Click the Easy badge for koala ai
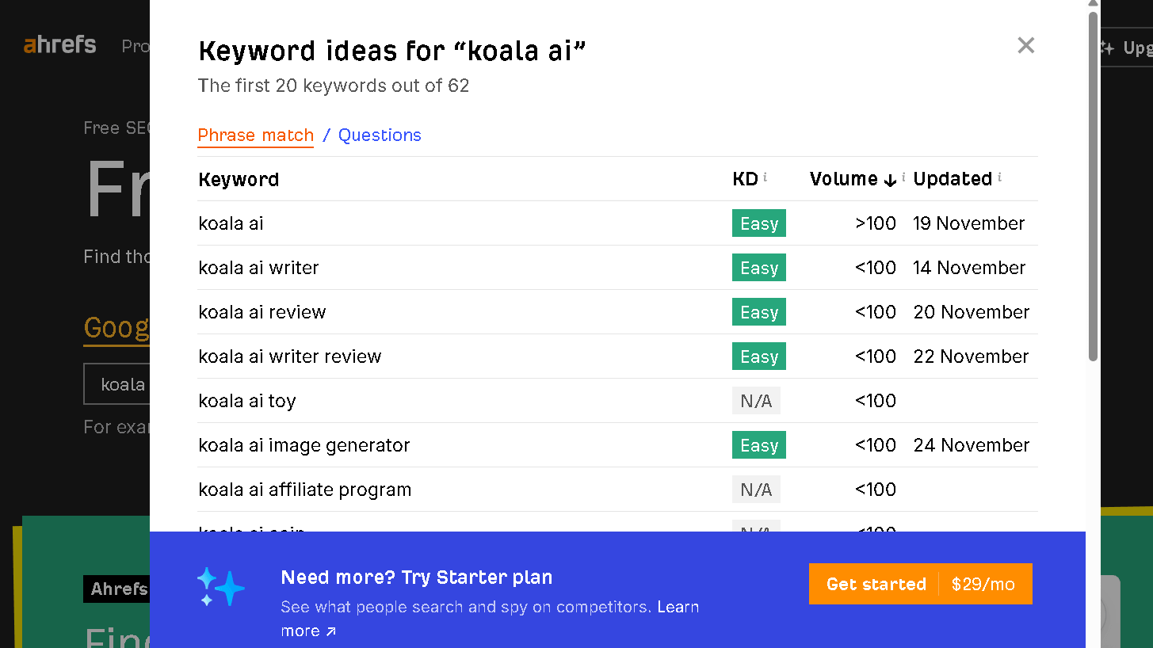 point(758,223)
